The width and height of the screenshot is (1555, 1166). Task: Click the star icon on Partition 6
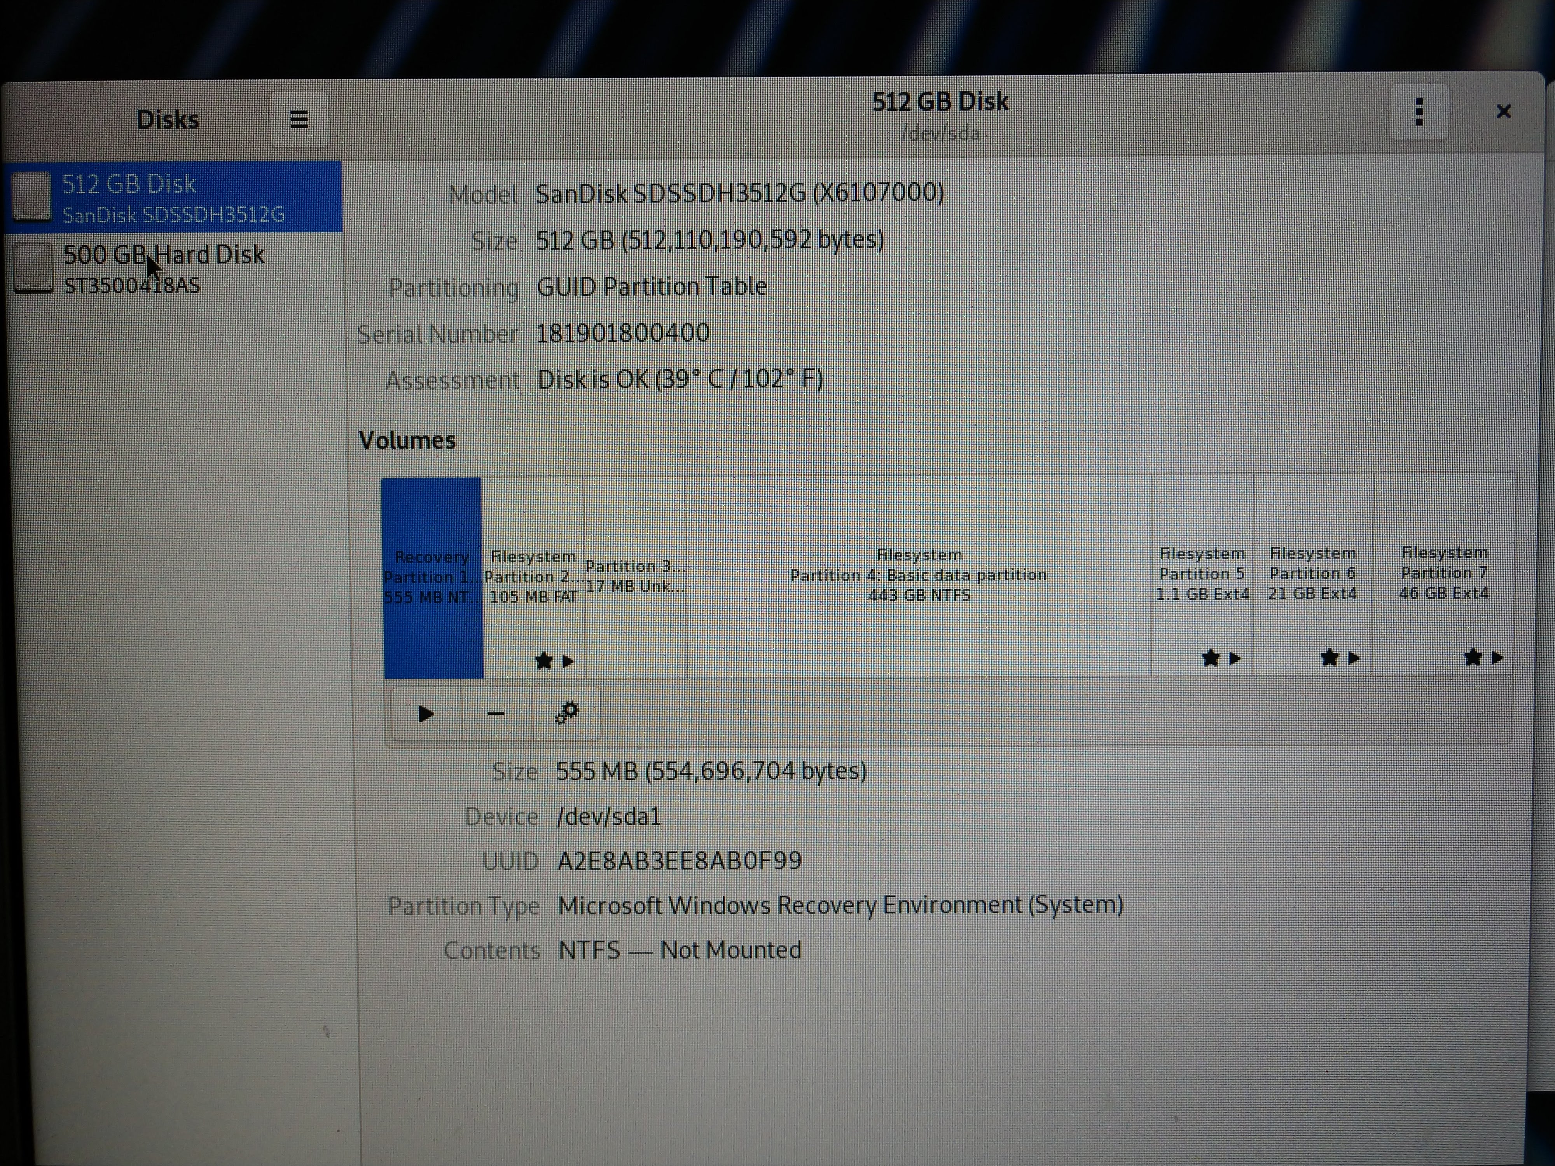pyautogui.click(x=1330, y=657)
